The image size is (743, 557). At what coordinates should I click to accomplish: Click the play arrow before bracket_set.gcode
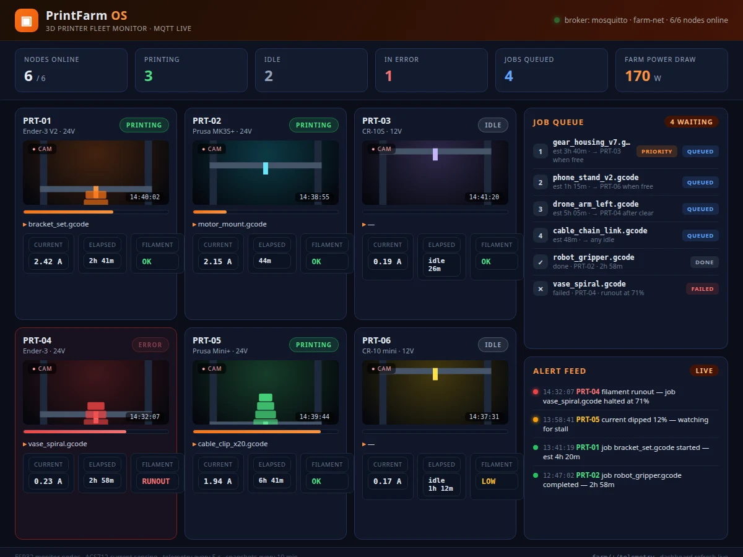(x=25, y=224)
